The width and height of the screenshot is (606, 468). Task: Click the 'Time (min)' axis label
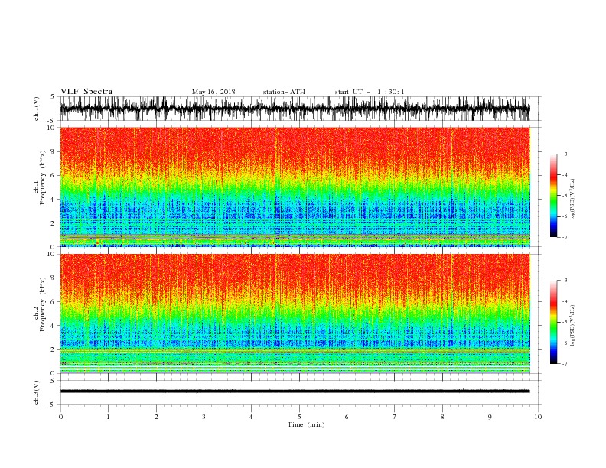(x=306, y=424)
